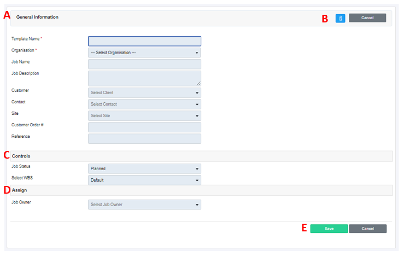
Task: Click the bottom Cancel button next to Save
Action: coord(367,229)
